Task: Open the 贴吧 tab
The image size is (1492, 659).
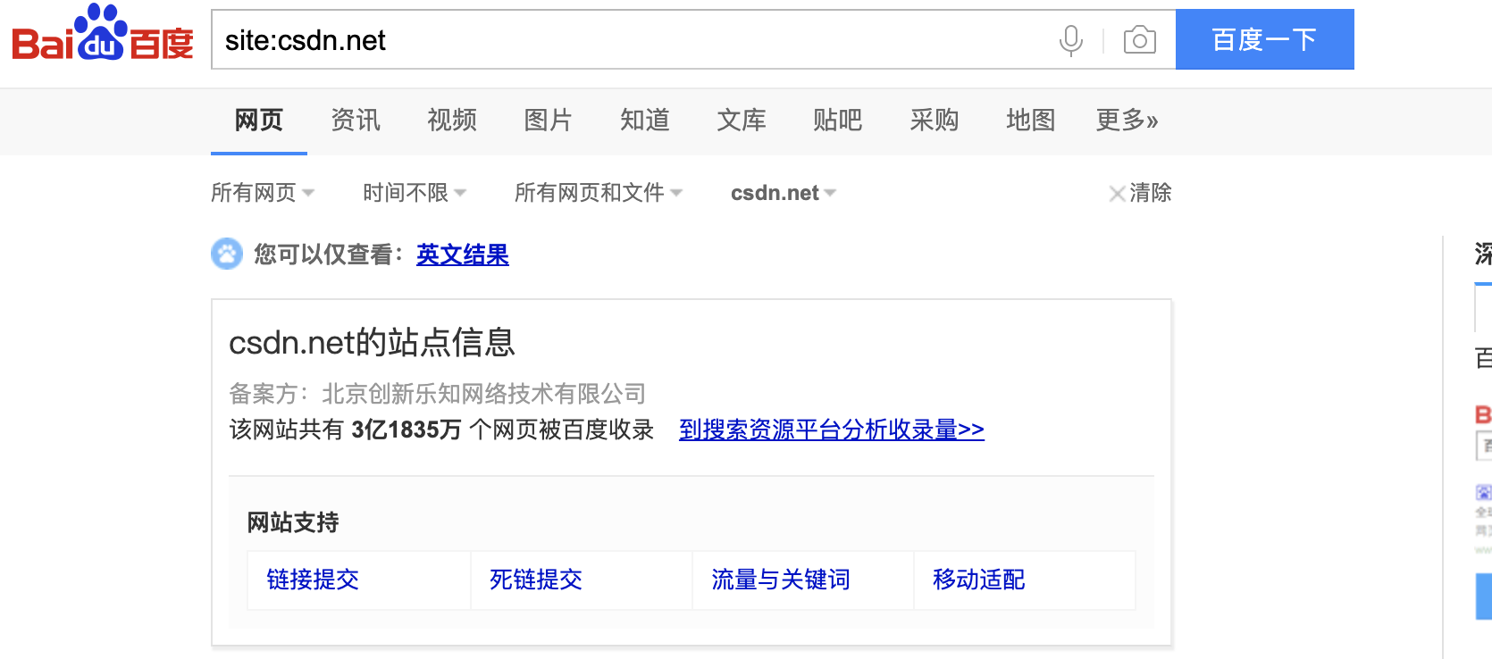Action: (838, 120)
